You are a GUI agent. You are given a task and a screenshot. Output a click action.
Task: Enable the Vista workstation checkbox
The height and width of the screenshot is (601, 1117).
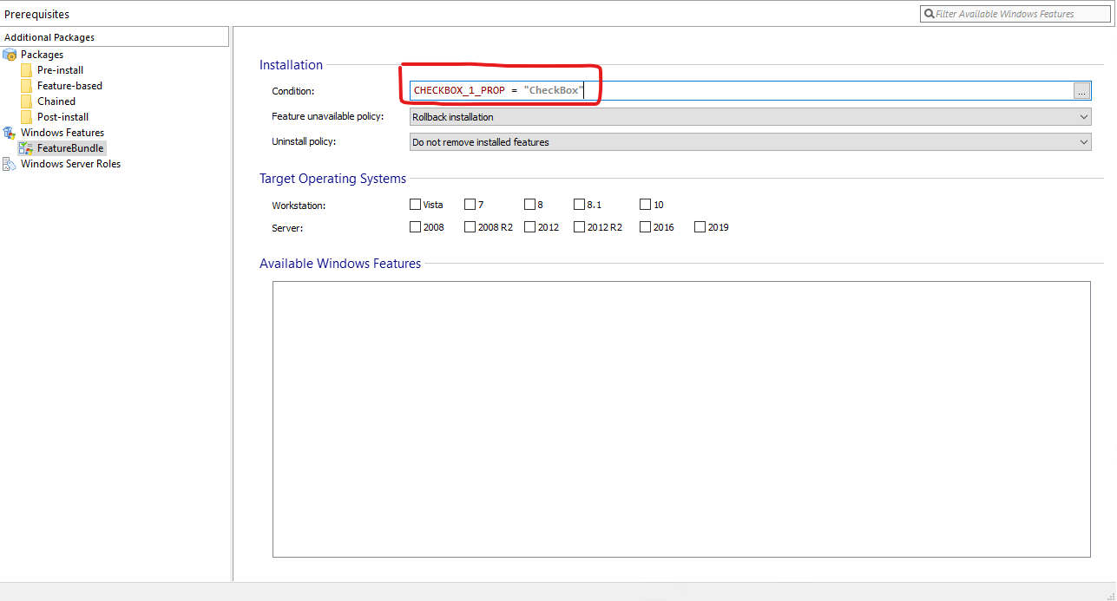tap(415, 205)
